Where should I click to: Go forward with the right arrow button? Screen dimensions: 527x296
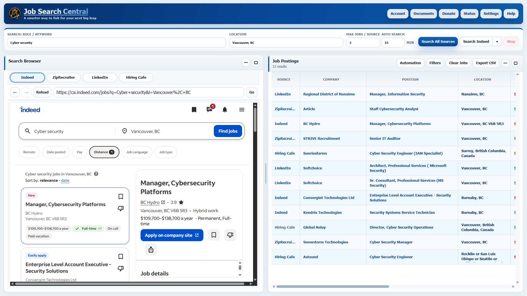[x=27, y=92]
